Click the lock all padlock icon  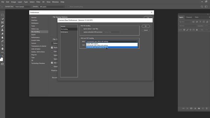[197, 30]
